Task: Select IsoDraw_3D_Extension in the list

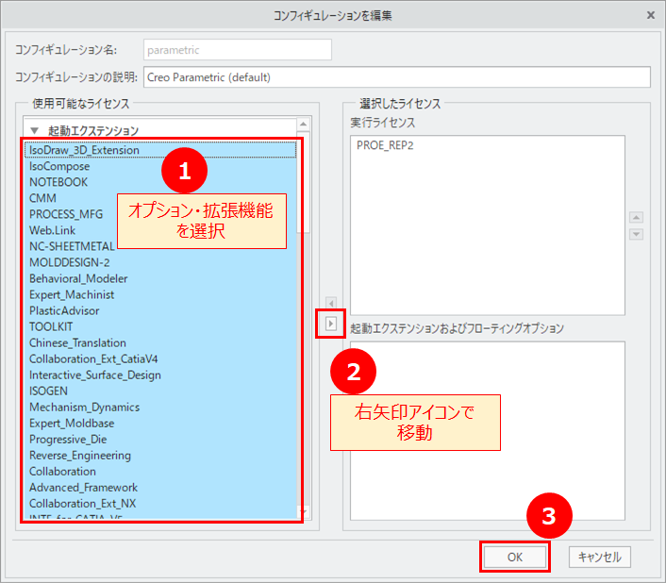Action: click(x=84, y=150)
